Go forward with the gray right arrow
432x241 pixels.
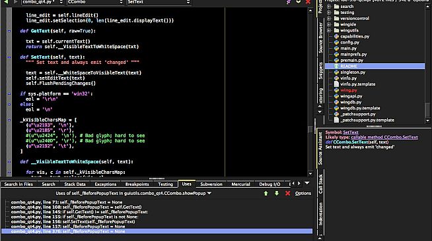pos(15,2)
